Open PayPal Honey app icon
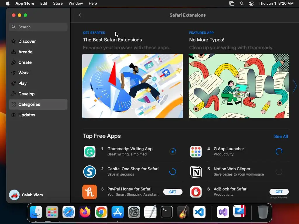This screenshot has width=299, height=224. tap(90, 192)
